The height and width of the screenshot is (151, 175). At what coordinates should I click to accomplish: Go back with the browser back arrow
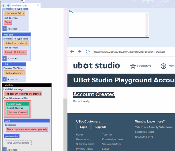(x=72, y=51)
